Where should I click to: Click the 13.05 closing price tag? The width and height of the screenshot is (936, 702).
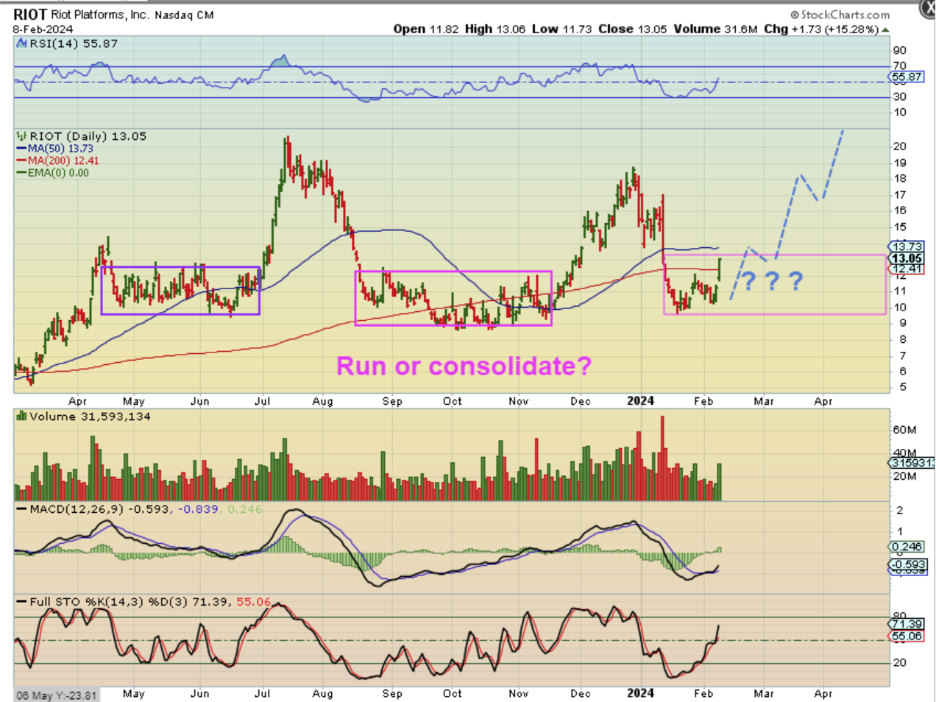[x=907, y=258]
